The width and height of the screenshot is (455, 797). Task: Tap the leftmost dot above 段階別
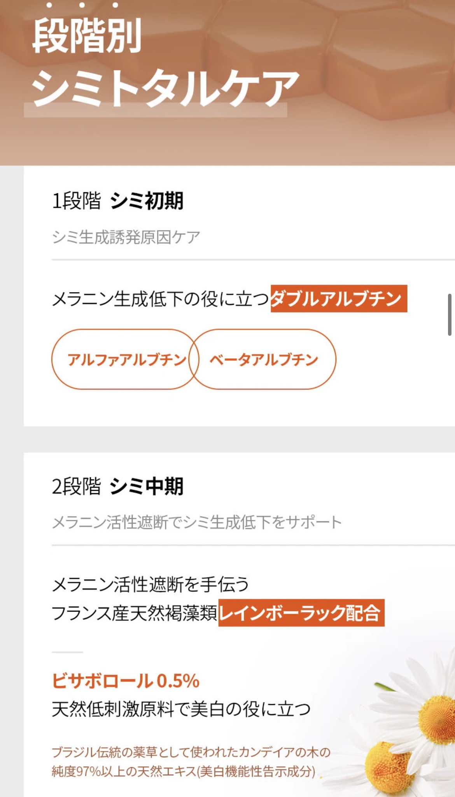[49, 5]
